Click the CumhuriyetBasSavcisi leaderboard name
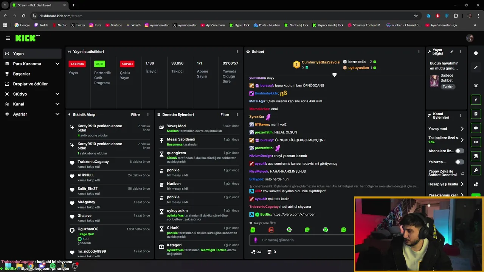The width and height of the screenshot is (484, 272). [x=321, y=62]
